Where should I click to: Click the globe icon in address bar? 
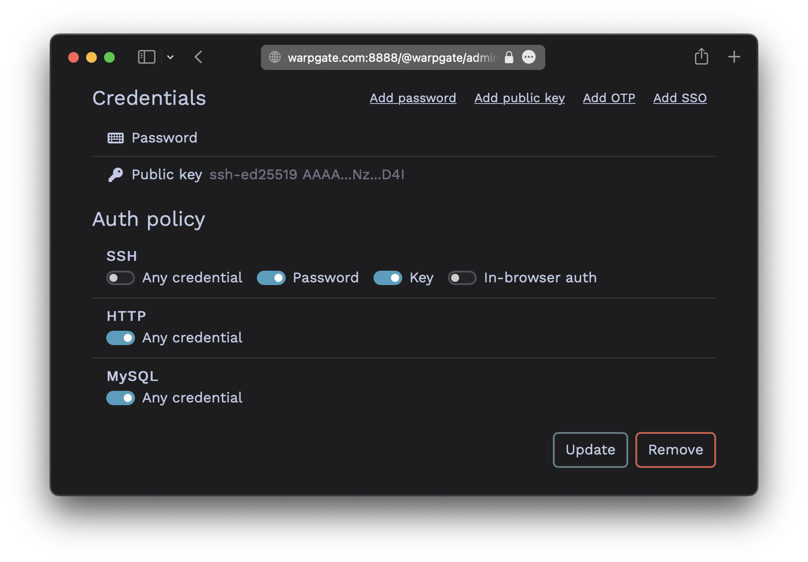click(275, 57)
